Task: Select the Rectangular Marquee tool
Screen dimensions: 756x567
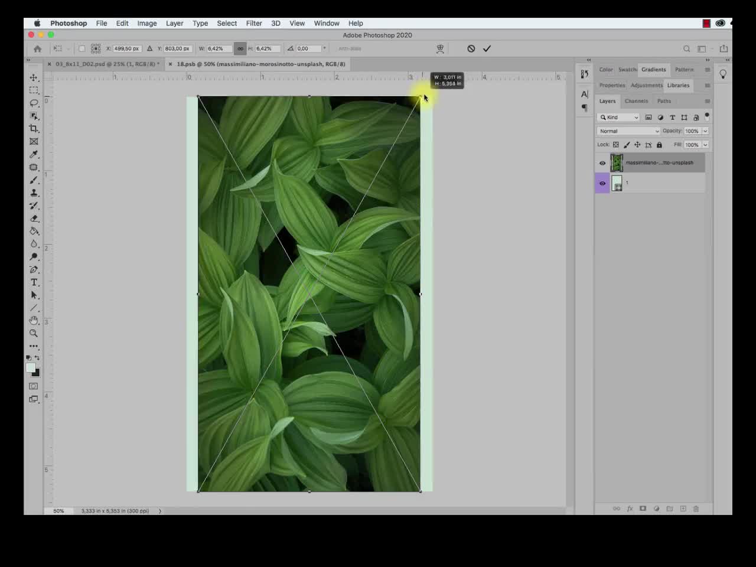Action: pyautogui.click(x=34, y=90)
